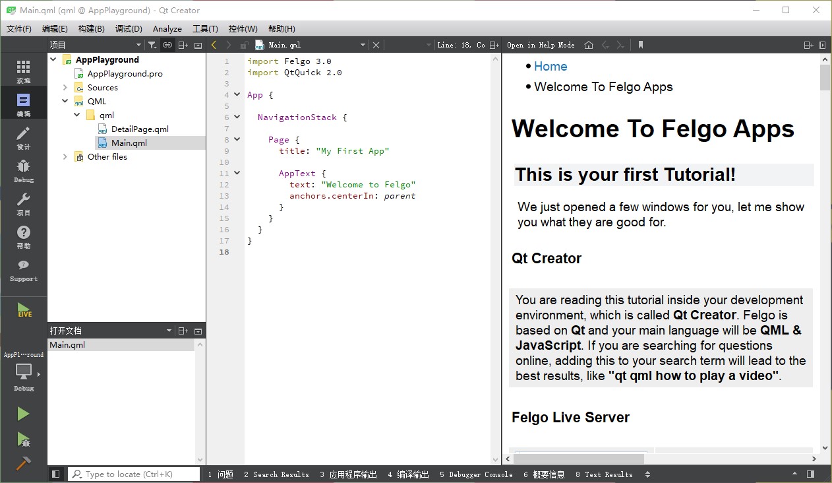Open the Debugger Console pane
This screenshot has height=483, width=832.
pyautogui.click(x=476, y=474)
